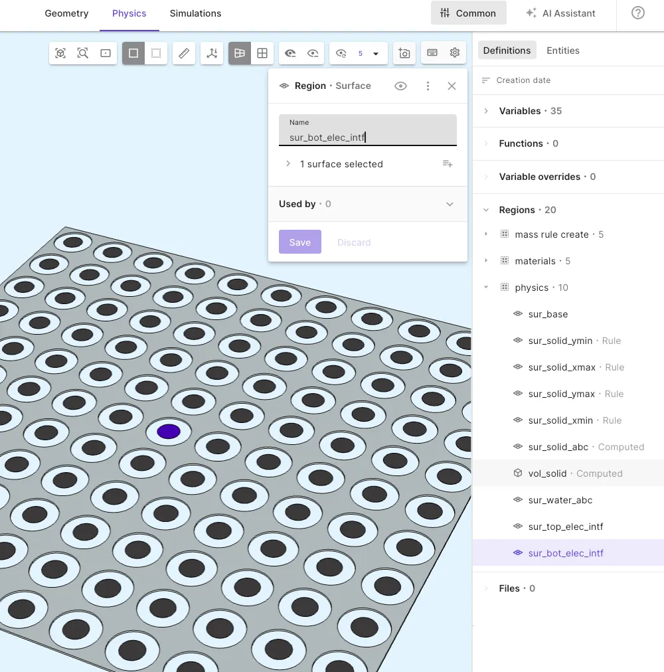This screenshot has height=672, width=664.
Task: Click the Common button
Action: tap(469, 13)
